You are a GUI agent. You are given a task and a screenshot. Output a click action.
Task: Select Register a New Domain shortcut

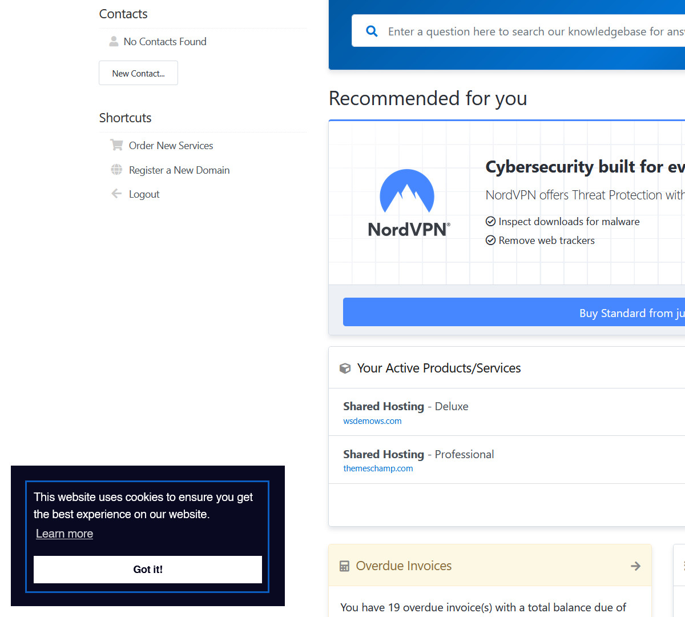pyautogui.click(x=179, y=170)
